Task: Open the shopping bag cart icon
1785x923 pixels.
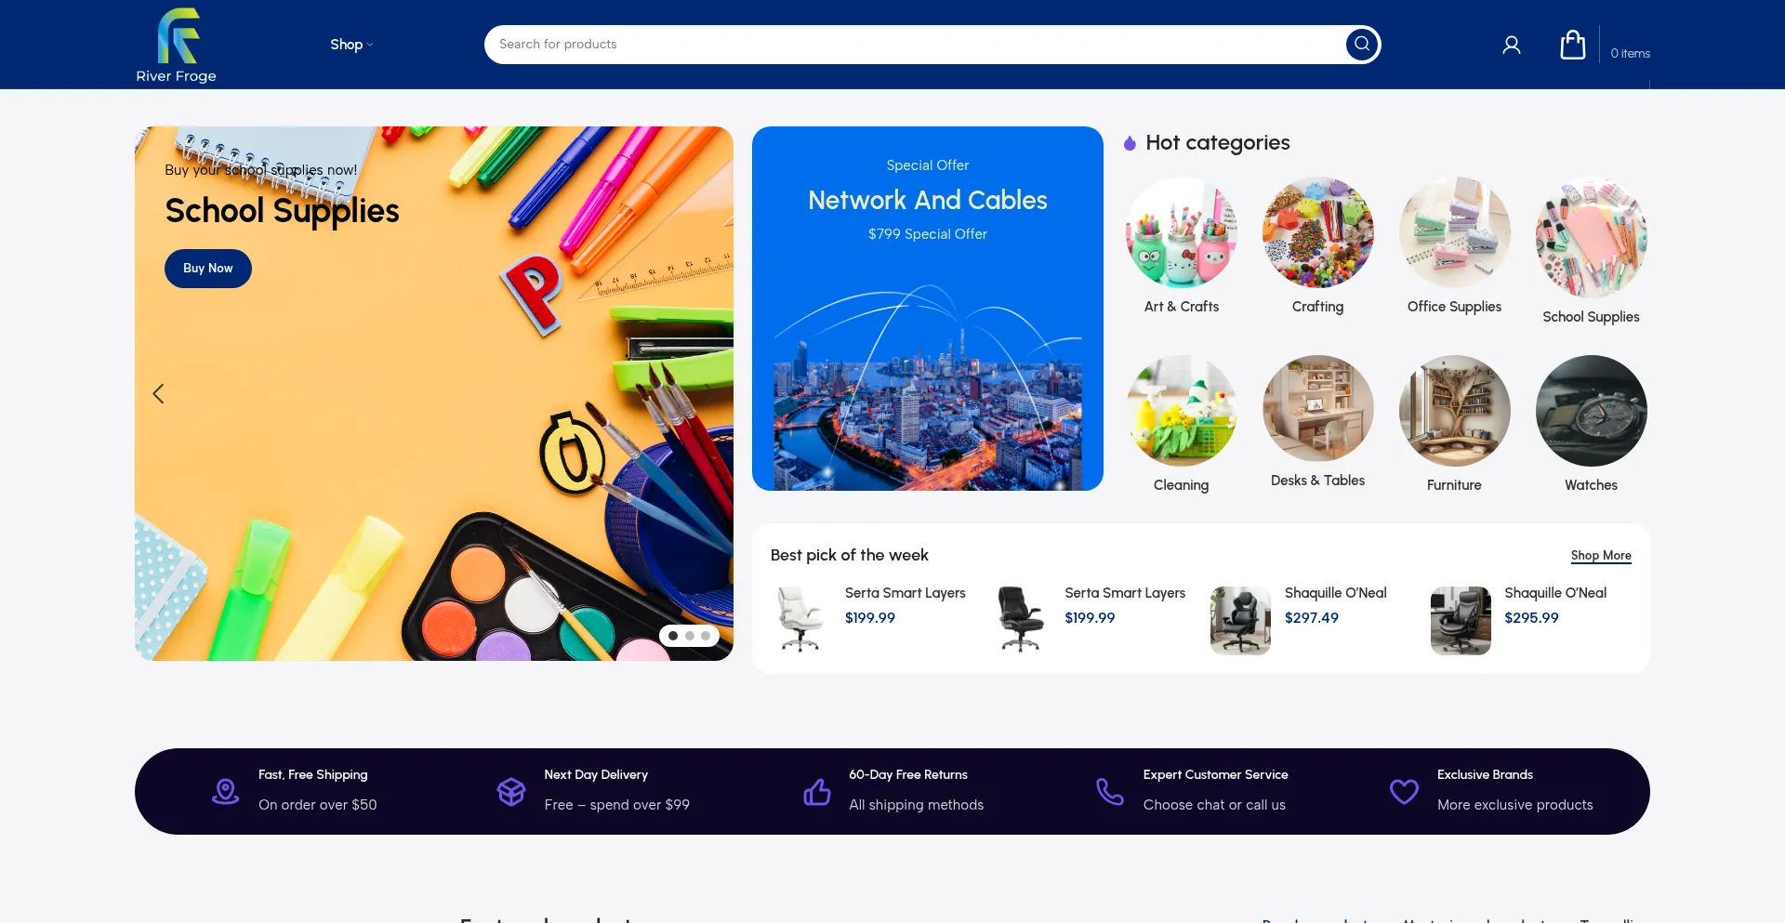Action: [x=1573, y=45]
